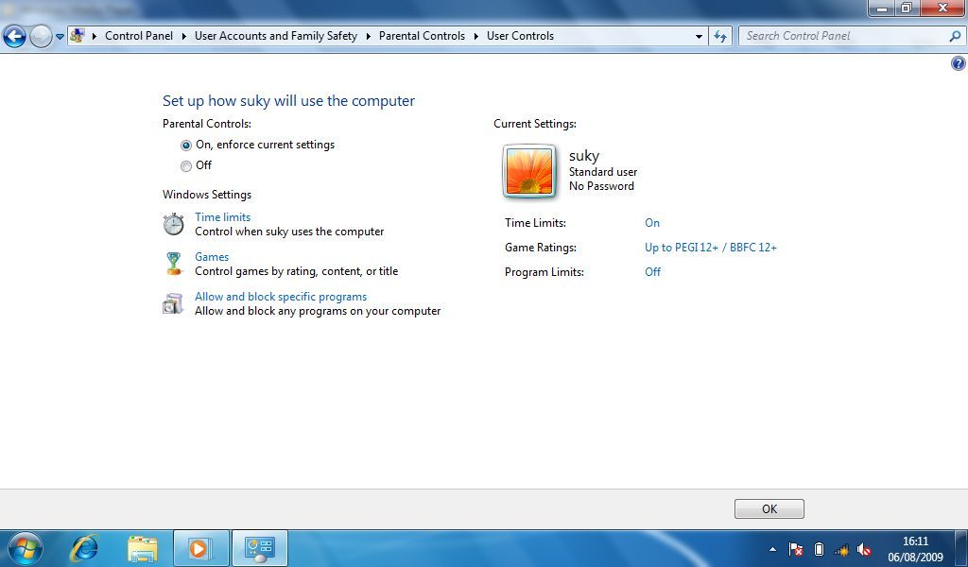Open the Allow and block specific programs icon

(174, 303)
